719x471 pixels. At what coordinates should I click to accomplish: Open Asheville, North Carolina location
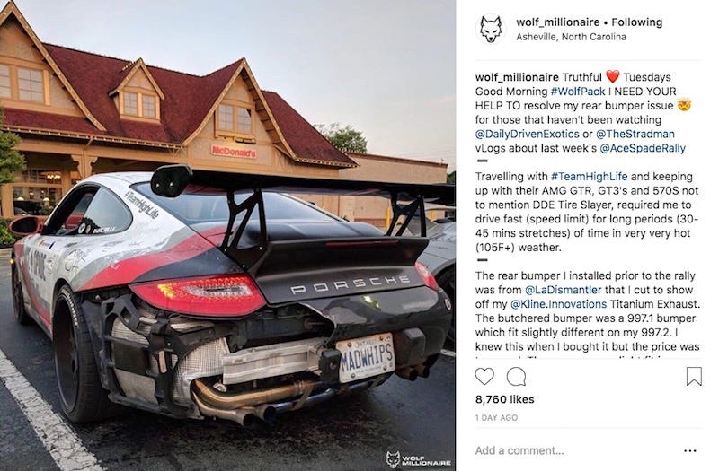pos(571,37)
